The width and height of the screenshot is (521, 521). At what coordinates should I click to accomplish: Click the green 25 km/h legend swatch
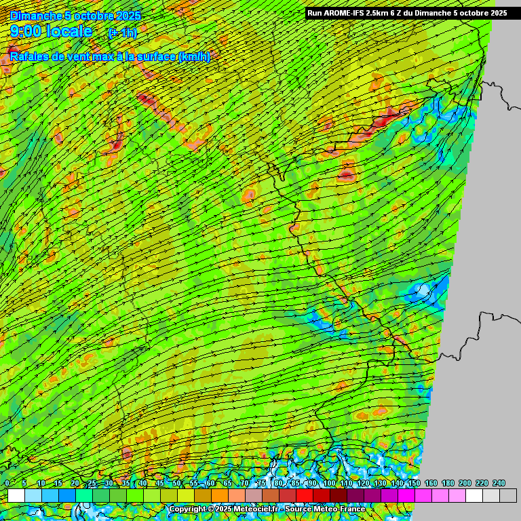click(x=100, y=496)
